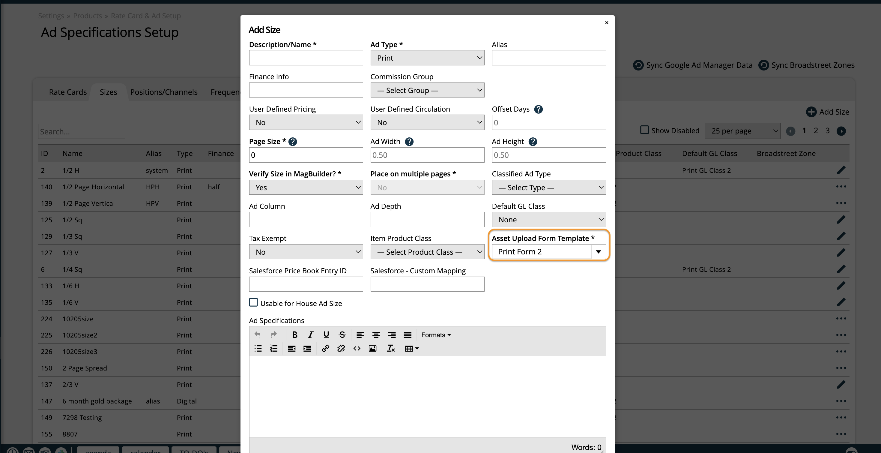The width and height of the screenshot is (881, 453).
Task: Click the bullet list icon
Action: point(258,348)
